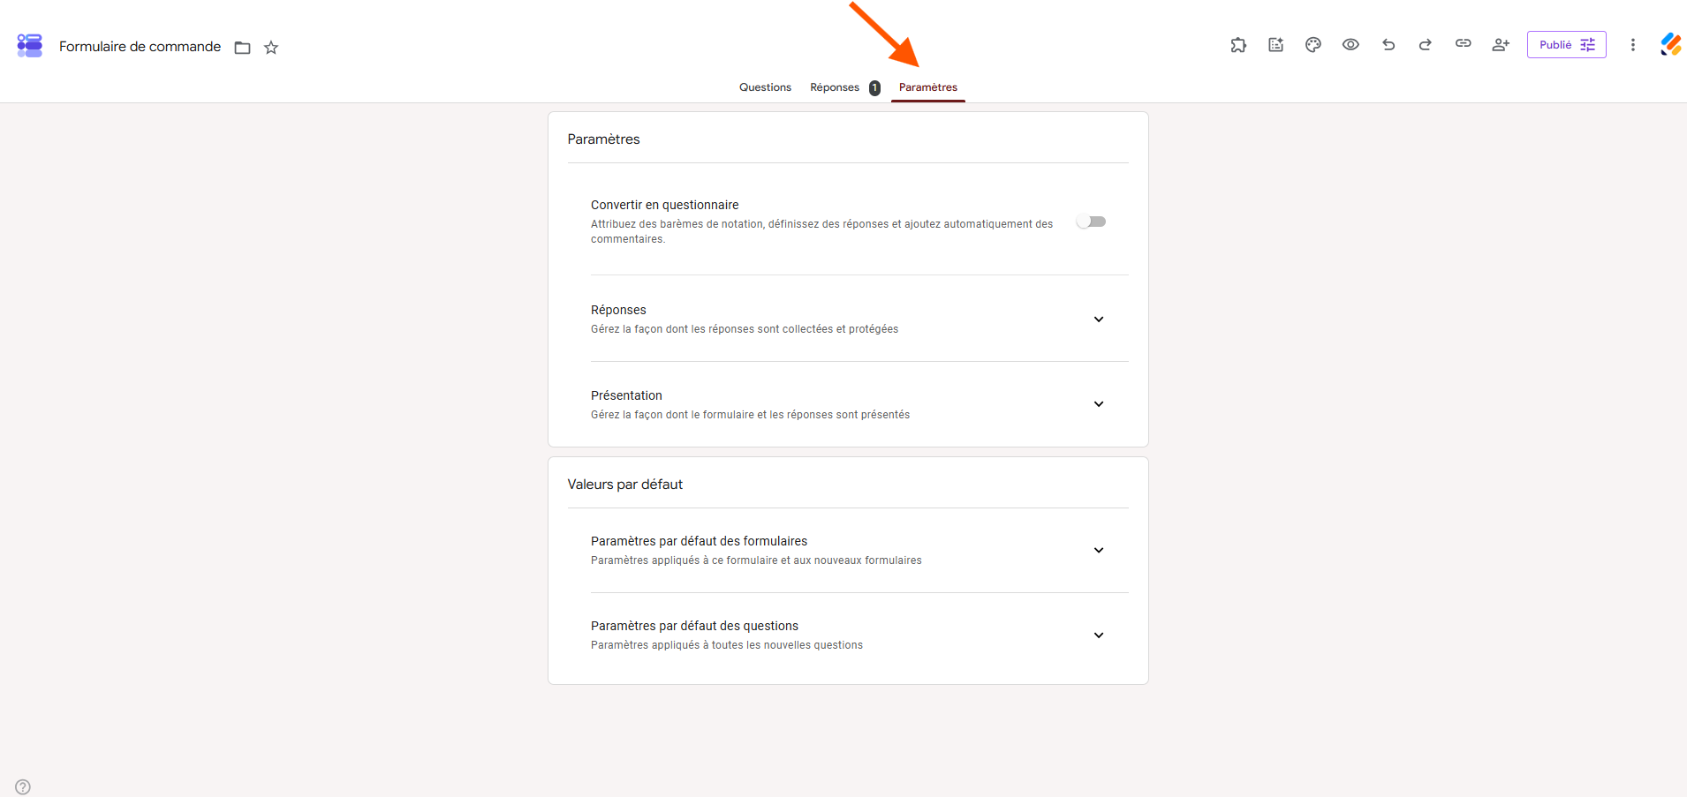Viewport: 1687px width, 797px height.
Task: Open the three-dot more options menu
Action: [1633, 45]
